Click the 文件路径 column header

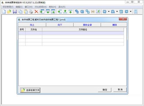pyautogui.click(x=83, y=29)
